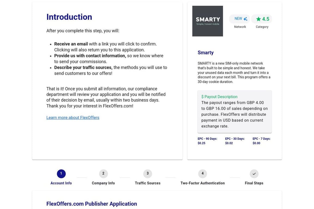The image size is (314, 209).
Task: Click the Company Info step label
Action: (x=103, y=183)
